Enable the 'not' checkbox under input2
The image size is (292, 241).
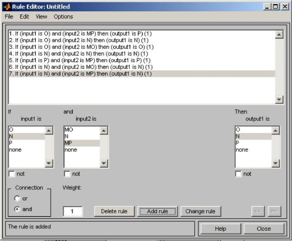click(x=67, y=174)
